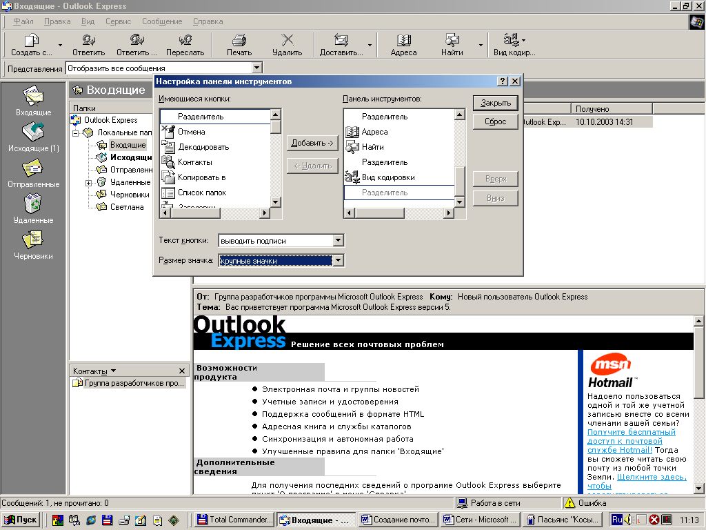Screen dimensions: 706x530
Task: Click the Переслать toolbar icon
Action: click(x=185, y=40)
